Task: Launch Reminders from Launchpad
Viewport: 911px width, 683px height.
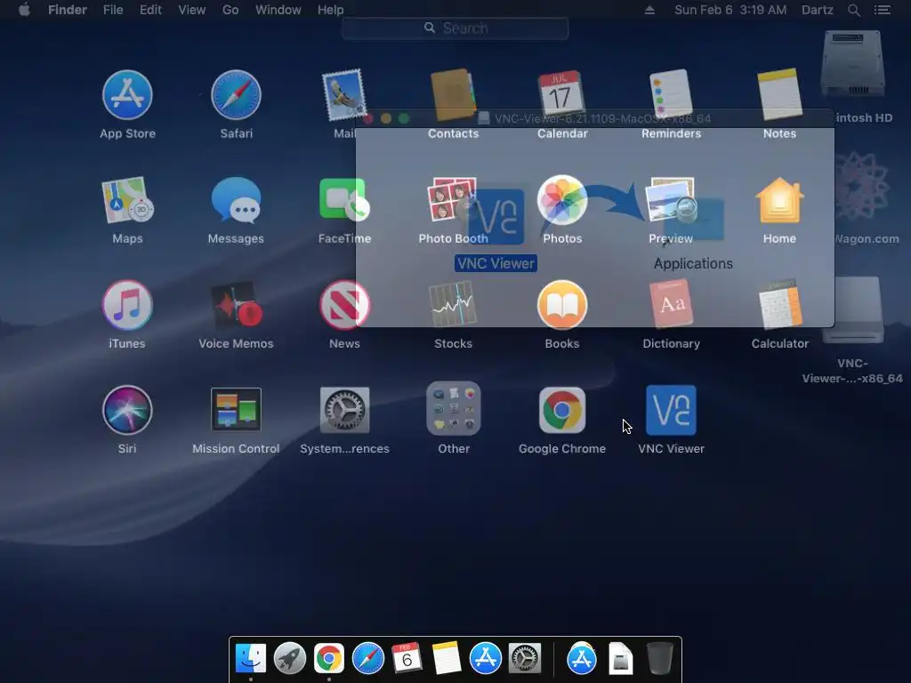Action: [671, 94]
